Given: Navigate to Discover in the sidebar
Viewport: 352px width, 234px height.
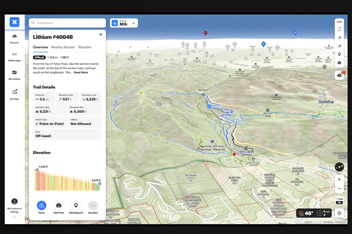Looking at the screenshot, I should 14,39.
